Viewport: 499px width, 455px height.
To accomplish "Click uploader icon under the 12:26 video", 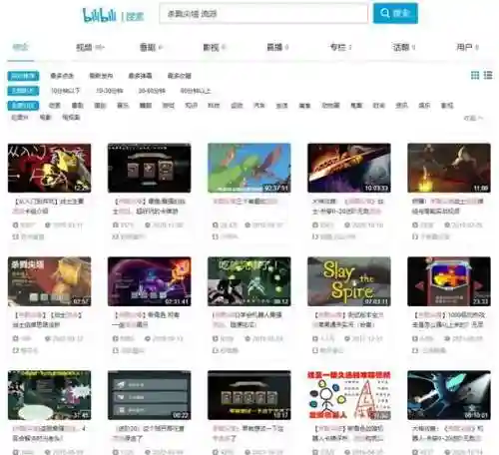I will (15, 236).
